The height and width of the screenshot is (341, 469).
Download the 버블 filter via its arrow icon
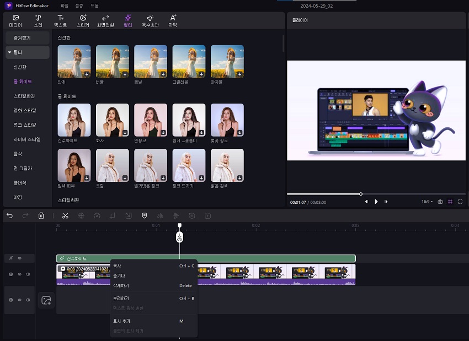(x=125, y=74)
